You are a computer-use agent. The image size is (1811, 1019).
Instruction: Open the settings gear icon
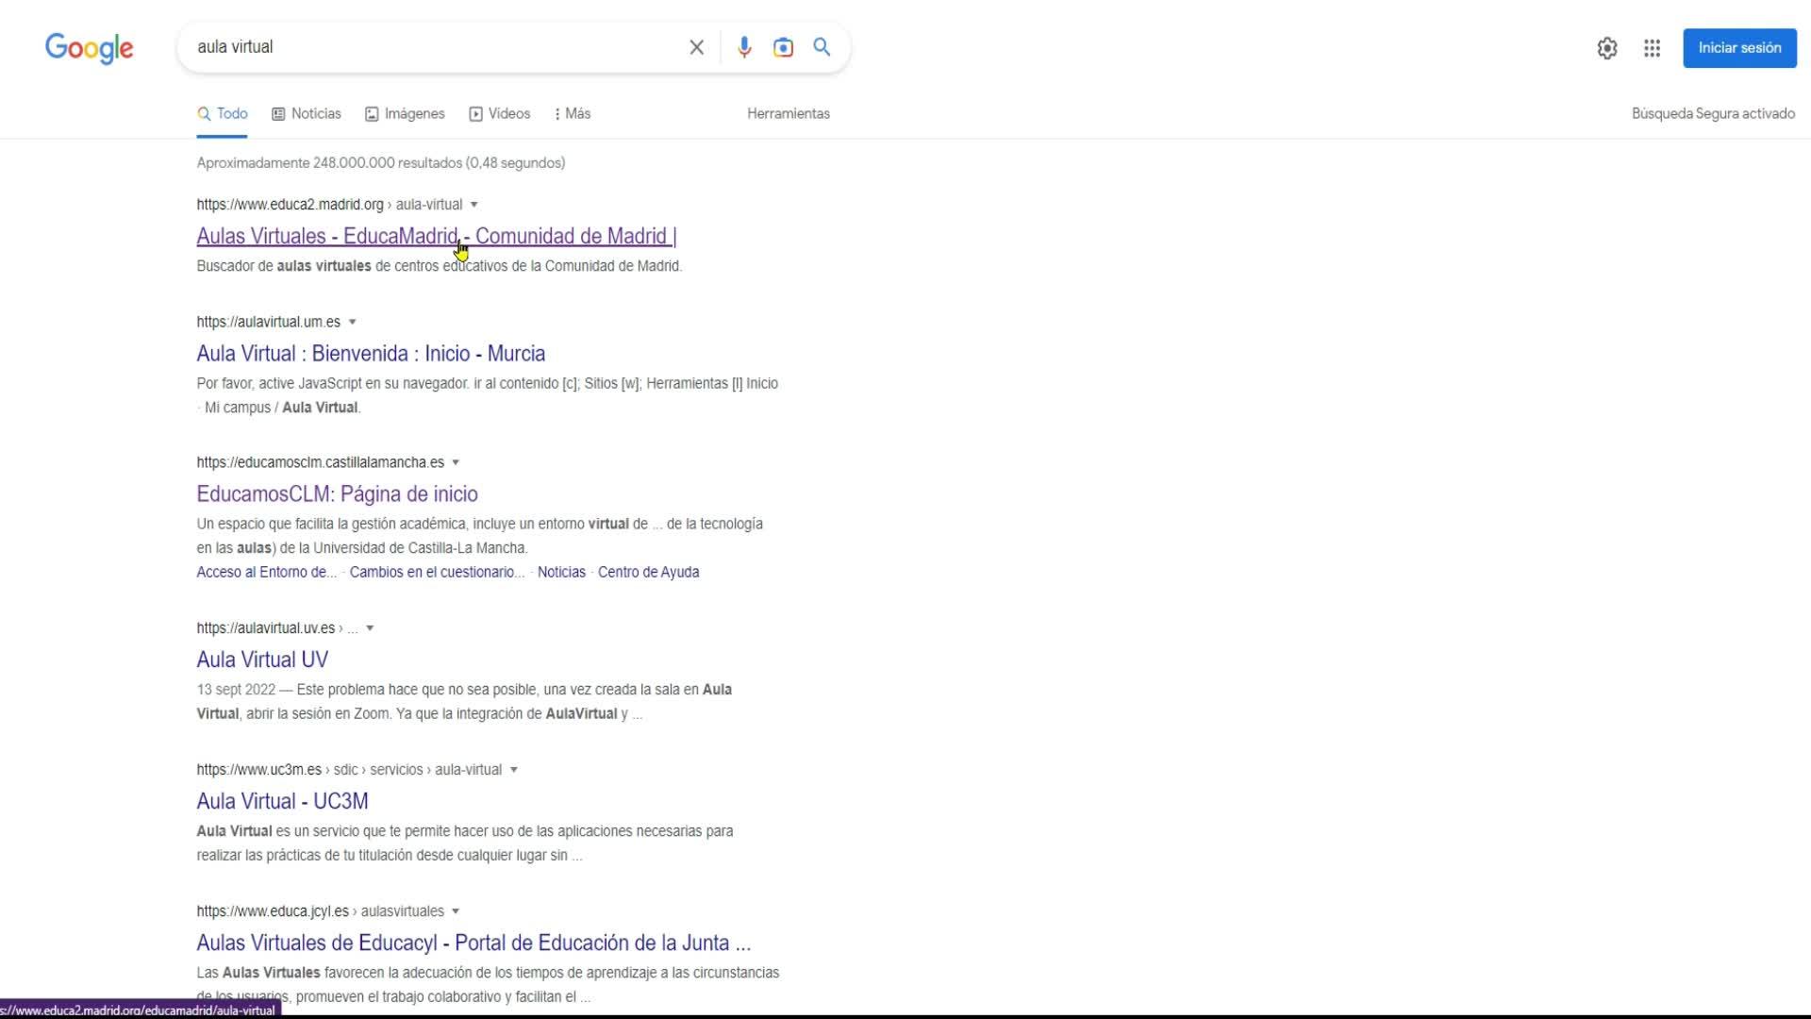1607,48
